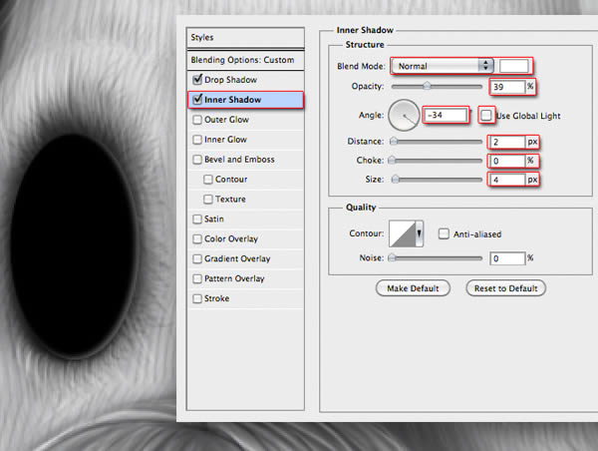
Task: Tick the Contour sub-option checkbox
Action: [x=208, y=179]
